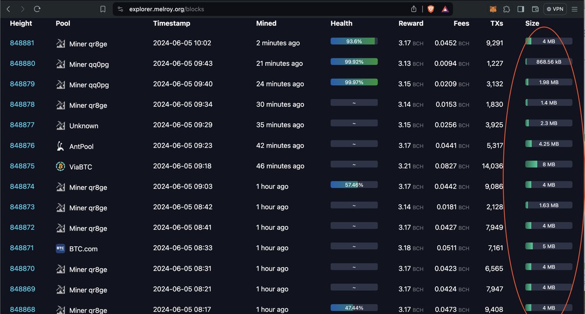Reload the page with the refresh icon
This screenshot has height=314, width=585.
coord(37,9)
